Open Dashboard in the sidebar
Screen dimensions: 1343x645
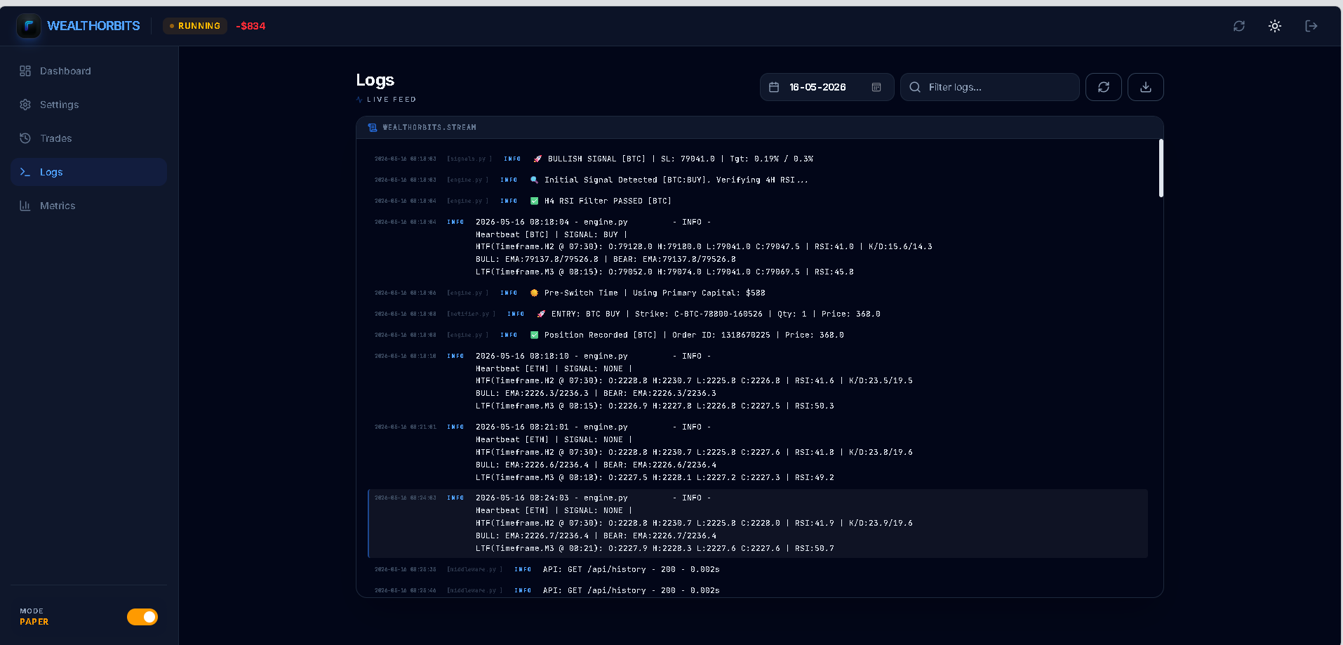point(88,71)
